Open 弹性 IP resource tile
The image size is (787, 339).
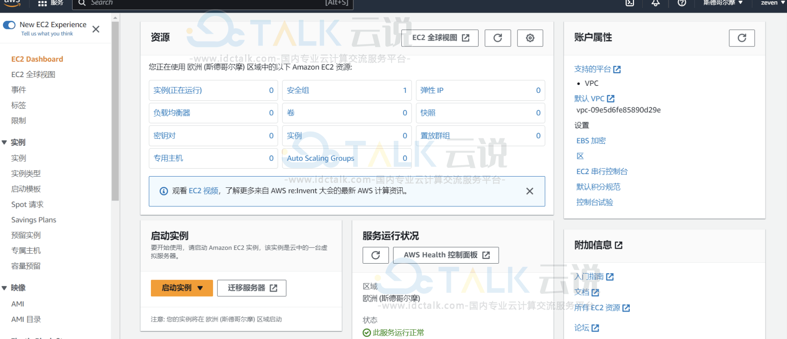point(480,90)
